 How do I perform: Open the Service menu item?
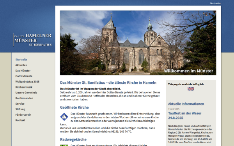20,104
